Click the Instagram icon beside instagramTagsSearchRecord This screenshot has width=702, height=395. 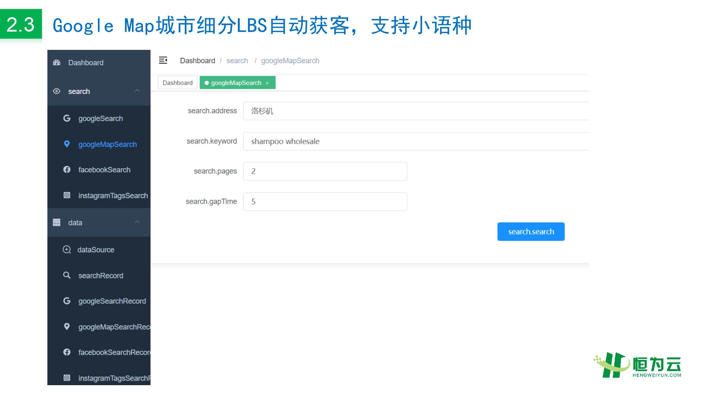point(67,378)
